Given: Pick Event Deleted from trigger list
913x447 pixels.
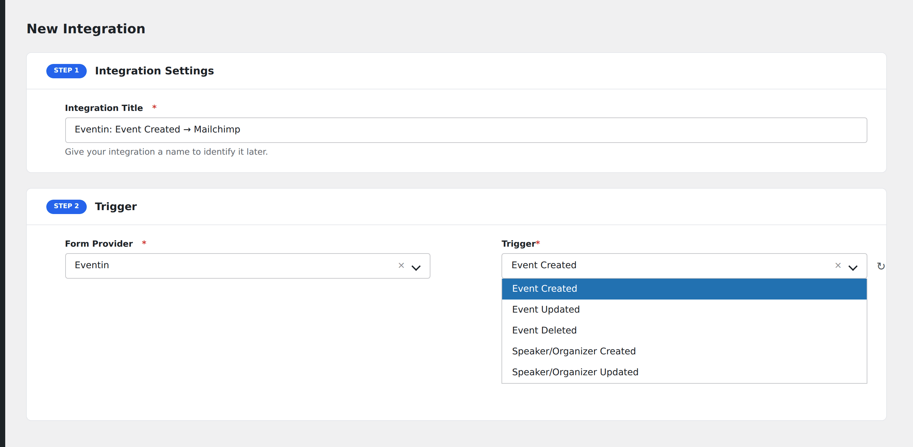Looking at the screenshot, I should [684, 331].
